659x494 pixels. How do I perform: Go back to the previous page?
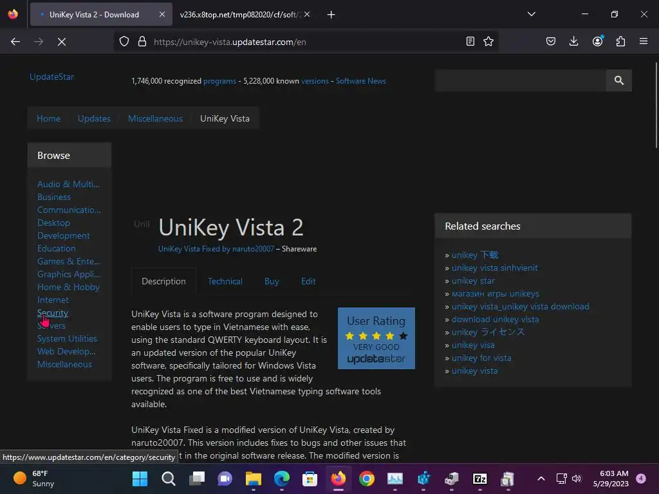click(x=15, y=42)
